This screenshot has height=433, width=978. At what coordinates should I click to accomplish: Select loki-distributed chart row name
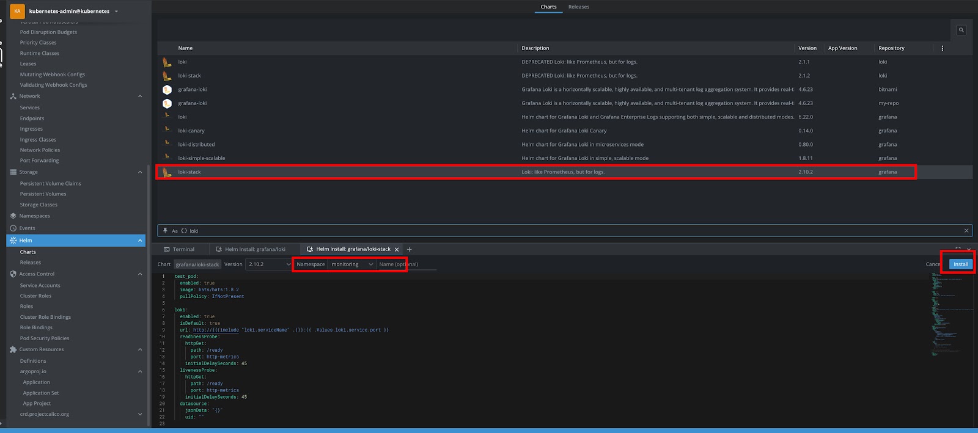point(196,145)
